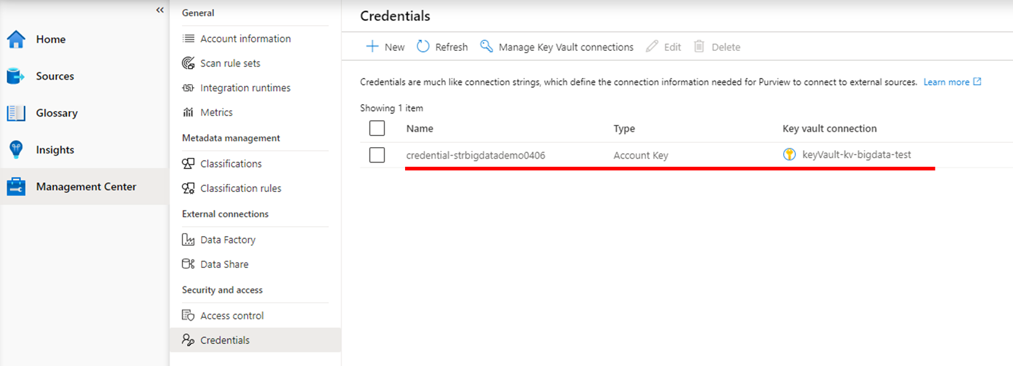Click the Credentials page heading

(x=395, y=16)
